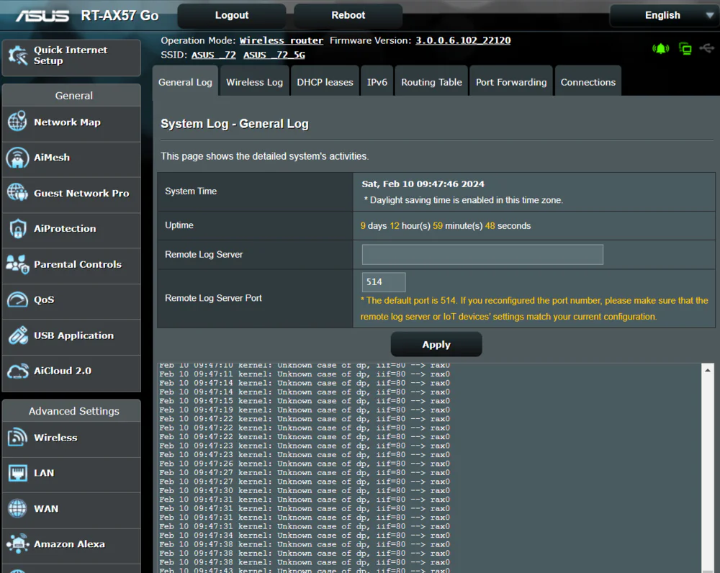Click the ASUS _72_5G SSID link

pyautogui.click(x=274, y=55)
